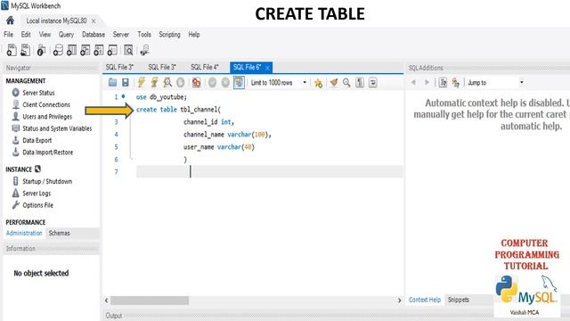Open Data Export
The width and height of the screenshot is (570, 321).
point(37,141)
